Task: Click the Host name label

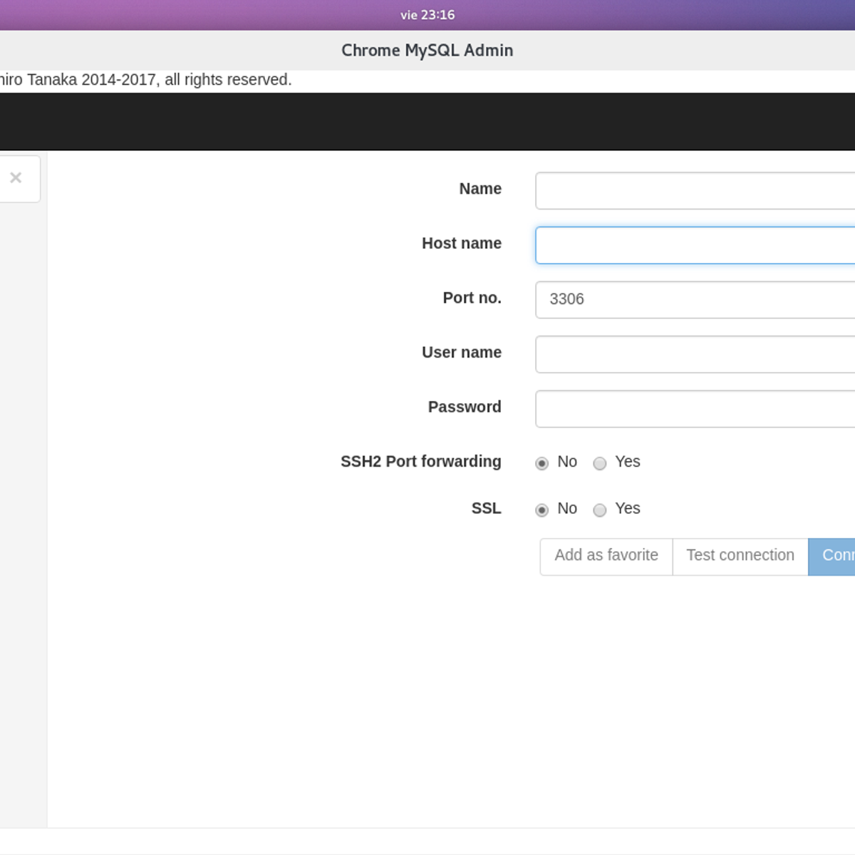Action: coord(461,244)
